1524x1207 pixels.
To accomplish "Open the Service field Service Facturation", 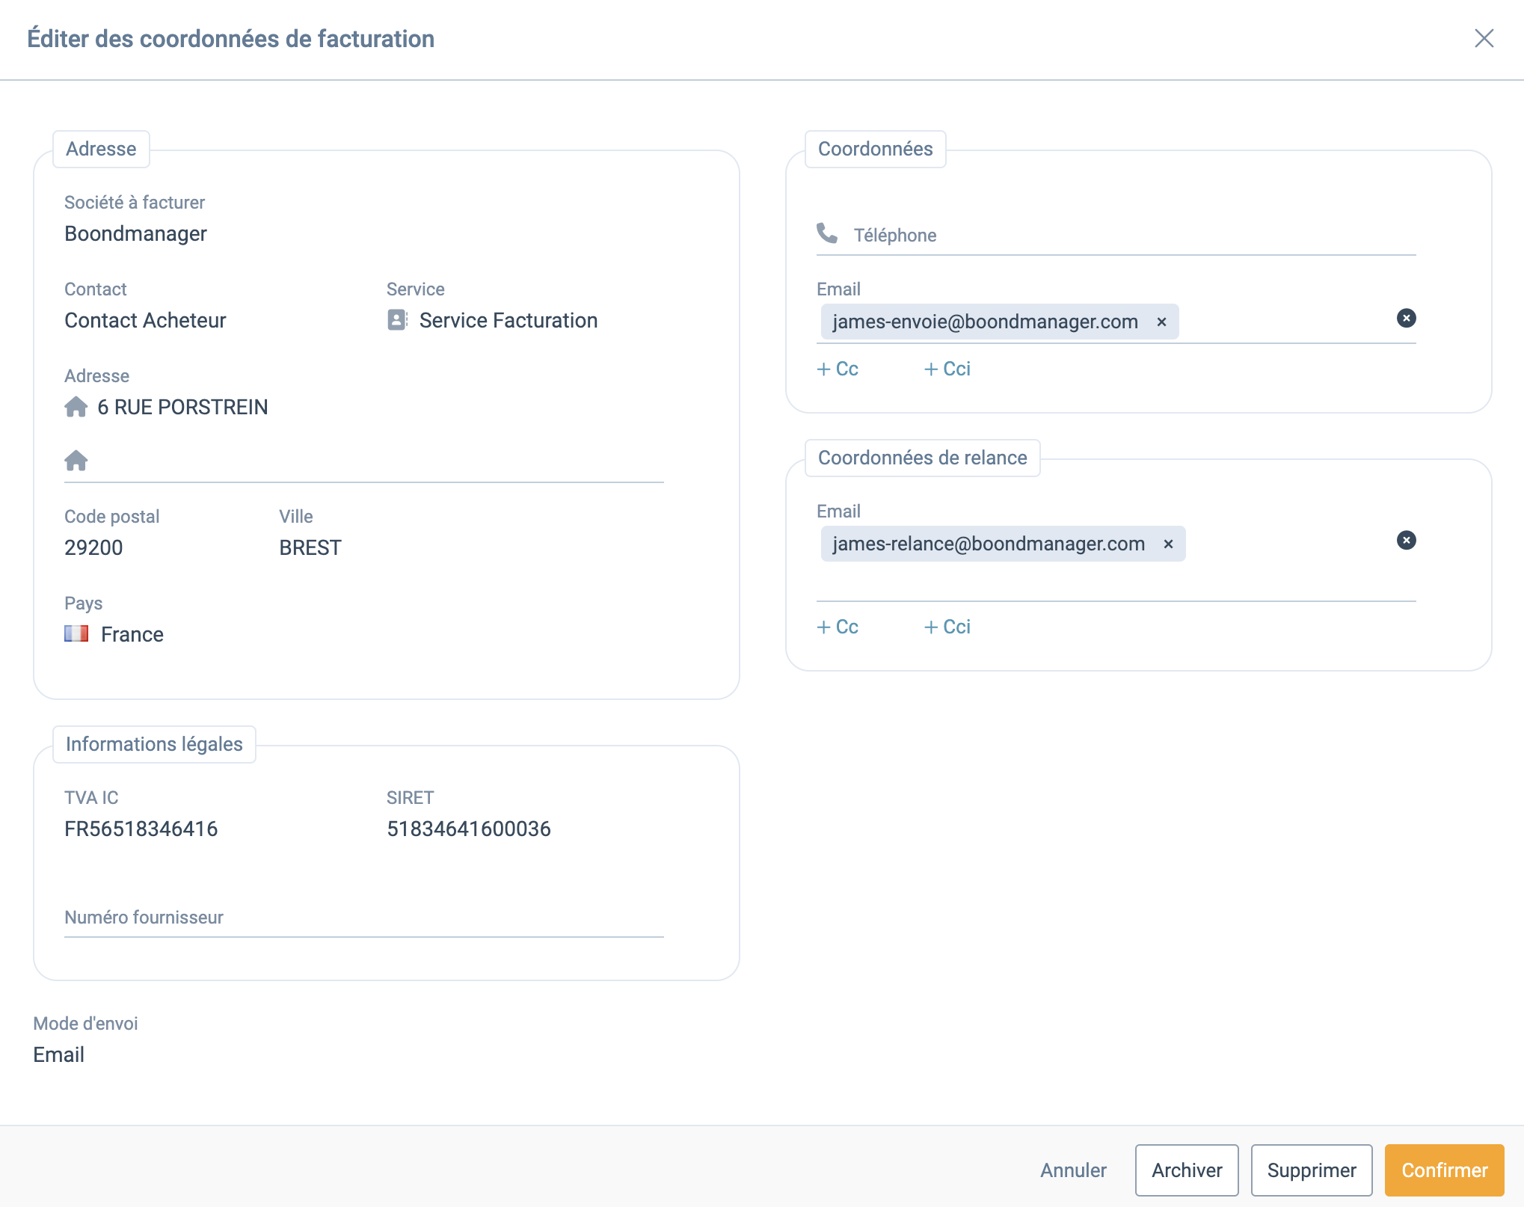I will pos(508,321).
